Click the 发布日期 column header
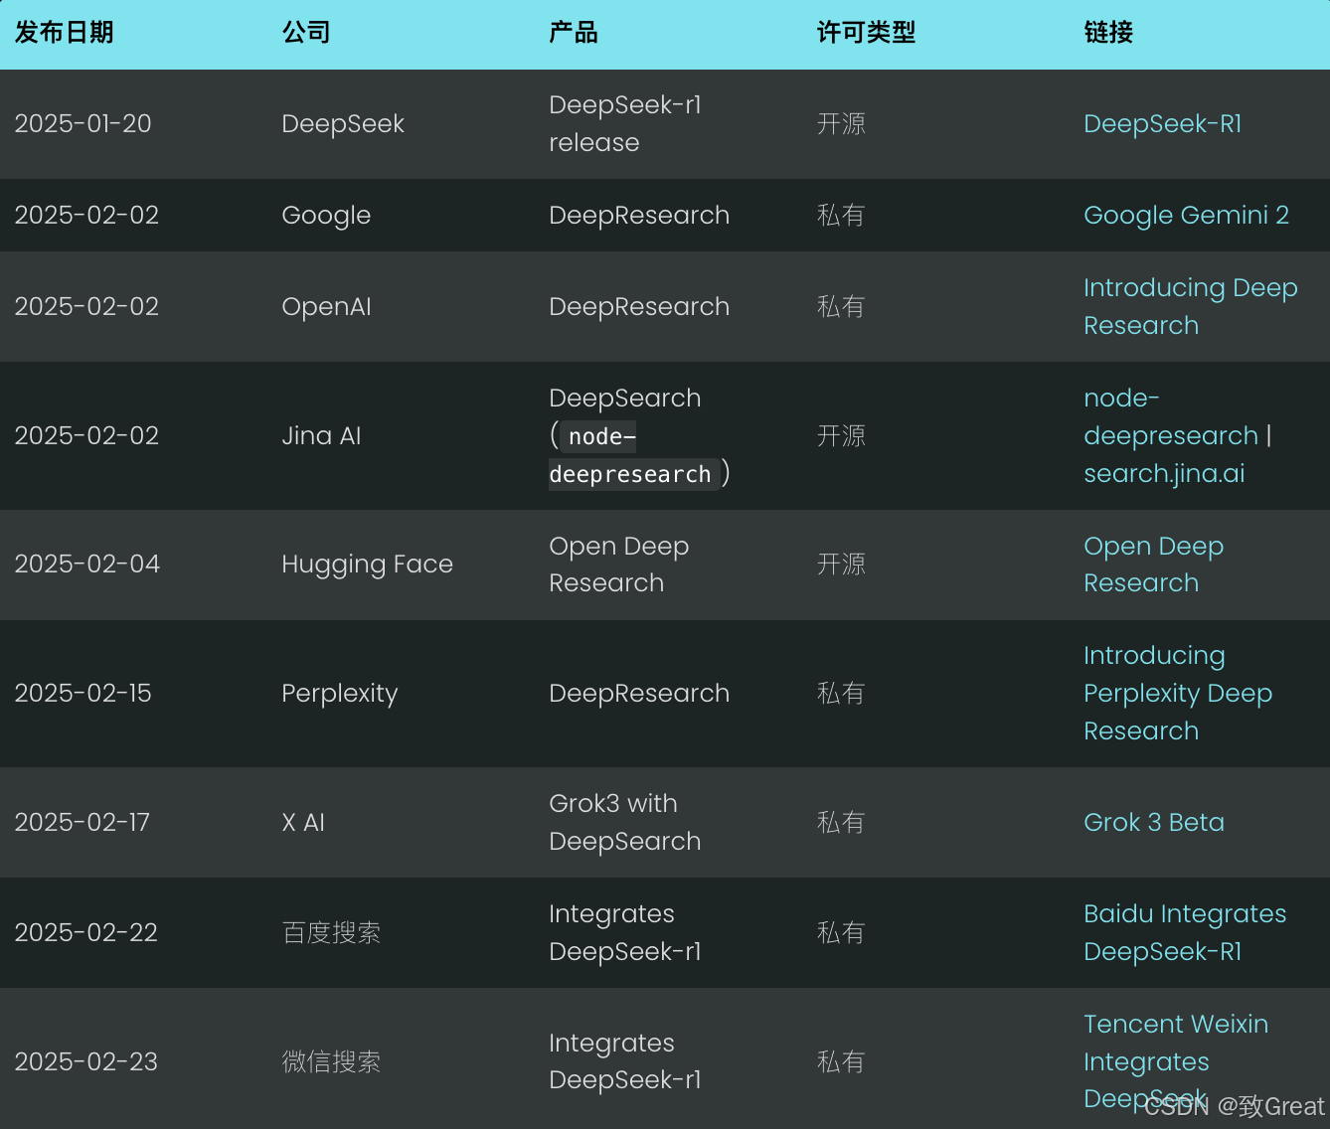Screen dimensions: 1330x1129 coord(64,33)
